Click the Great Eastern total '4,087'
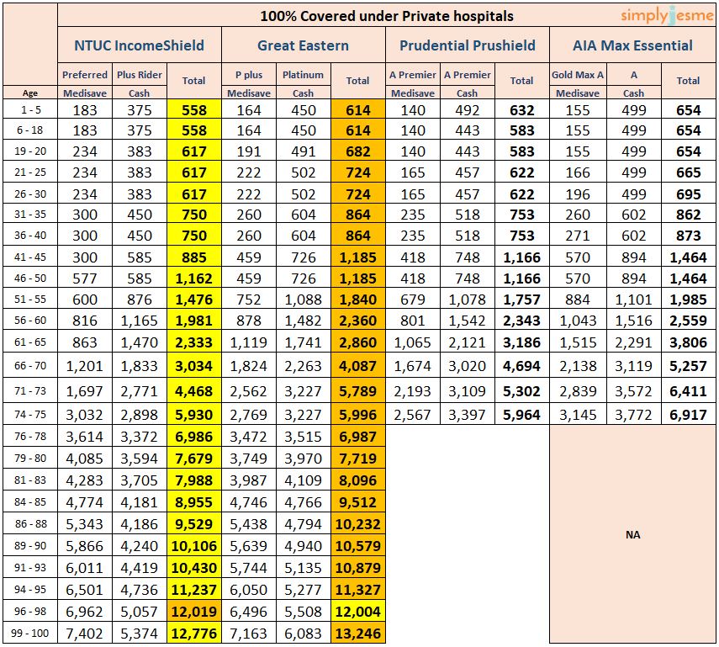719x647 pixels. [358, 366]
